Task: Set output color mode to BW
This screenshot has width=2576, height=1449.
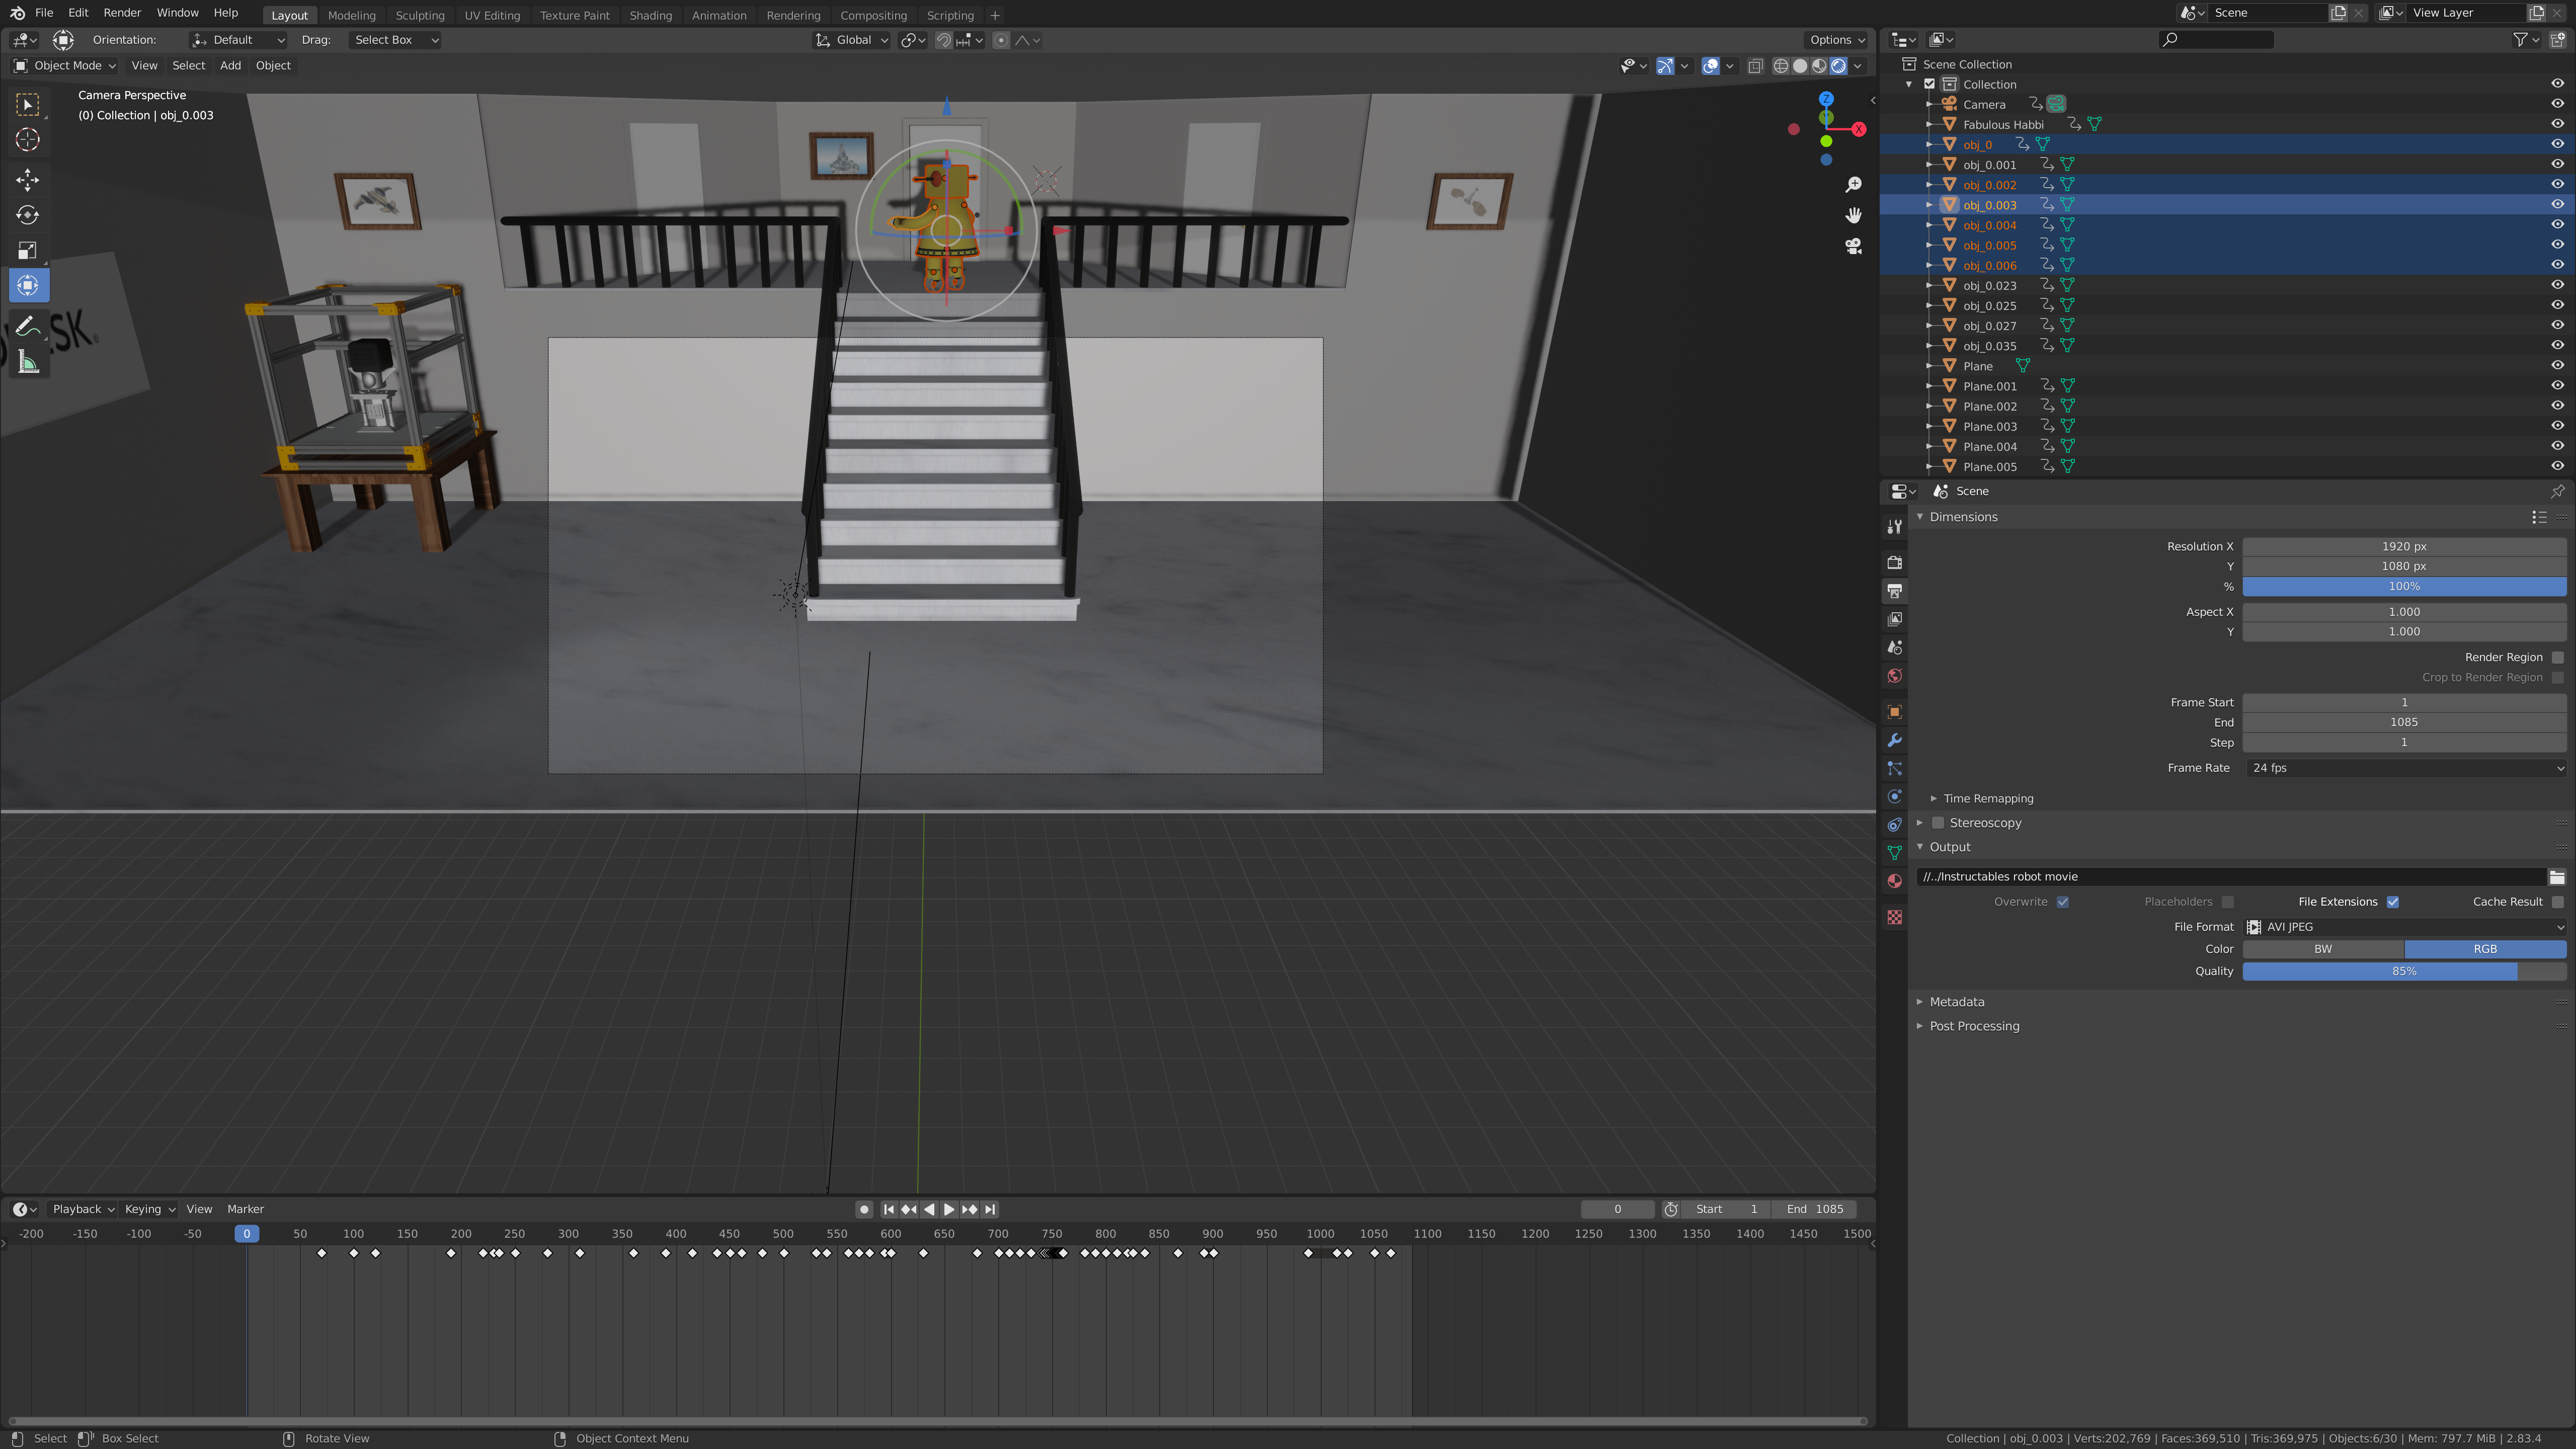Action: pos(2322,948)
